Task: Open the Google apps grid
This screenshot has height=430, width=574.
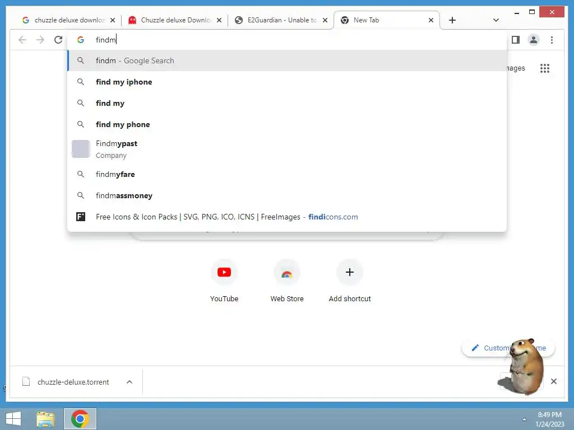Action: point(545,68)
